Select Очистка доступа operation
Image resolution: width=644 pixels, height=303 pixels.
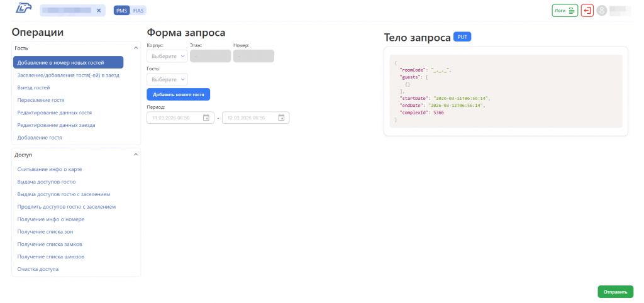click(x=38, y=269)
